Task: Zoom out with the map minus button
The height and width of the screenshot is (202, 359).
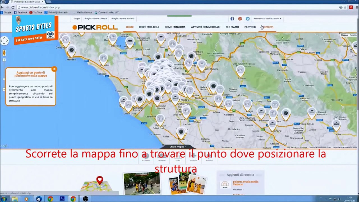Action: [4, 89]
